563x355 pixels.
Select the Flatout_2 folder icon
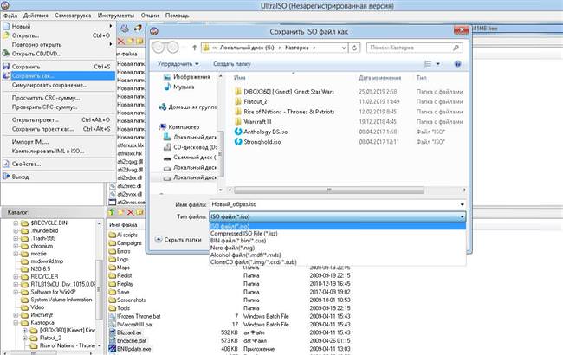[237, 101]
